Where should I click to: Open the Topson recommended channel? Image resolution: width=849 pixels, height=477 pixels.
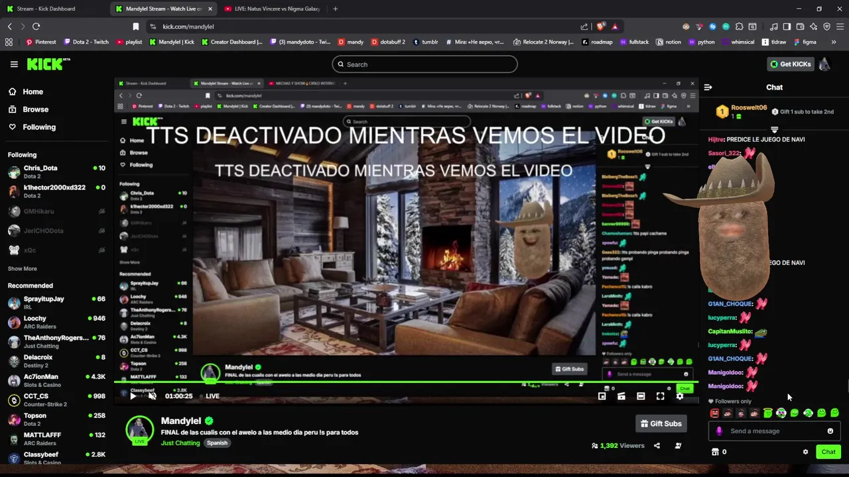pos(56,419)
